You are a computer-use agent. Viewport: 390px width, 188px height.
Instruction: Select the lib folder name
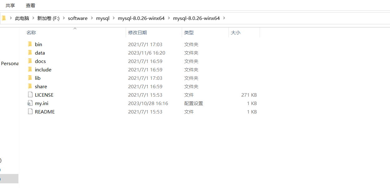[x=37, y=78]
